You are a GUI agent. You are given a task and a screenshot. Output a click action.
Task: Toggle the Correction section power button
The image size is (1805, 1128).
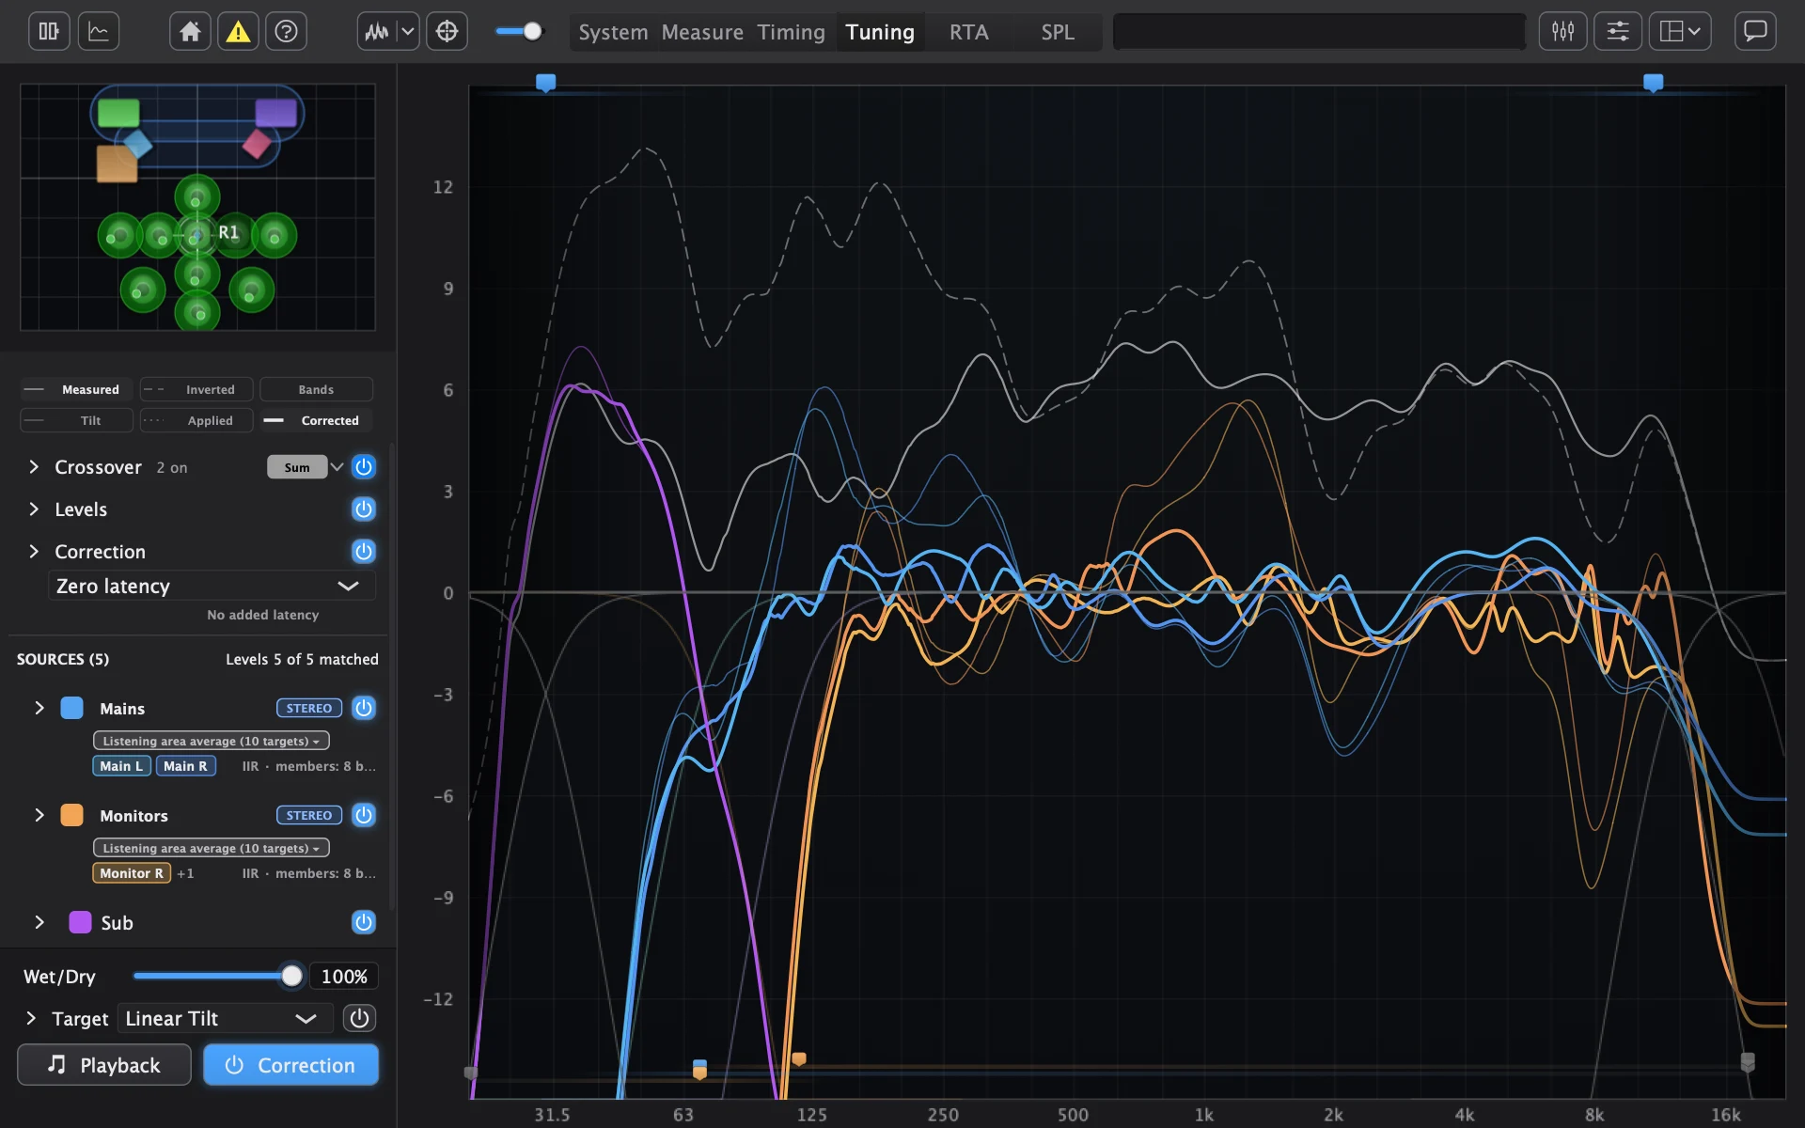coord(364,552)
